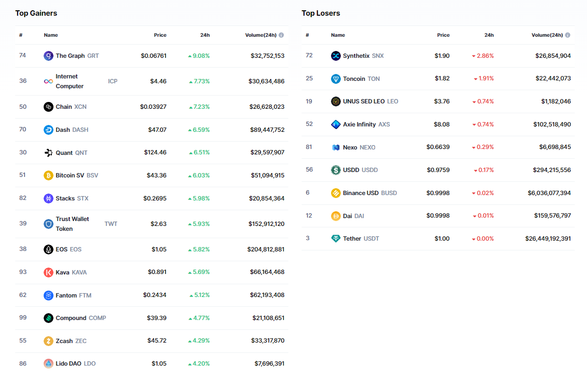Open the Trust Wallet Token link
587x371 pixels.
(72, 224)
